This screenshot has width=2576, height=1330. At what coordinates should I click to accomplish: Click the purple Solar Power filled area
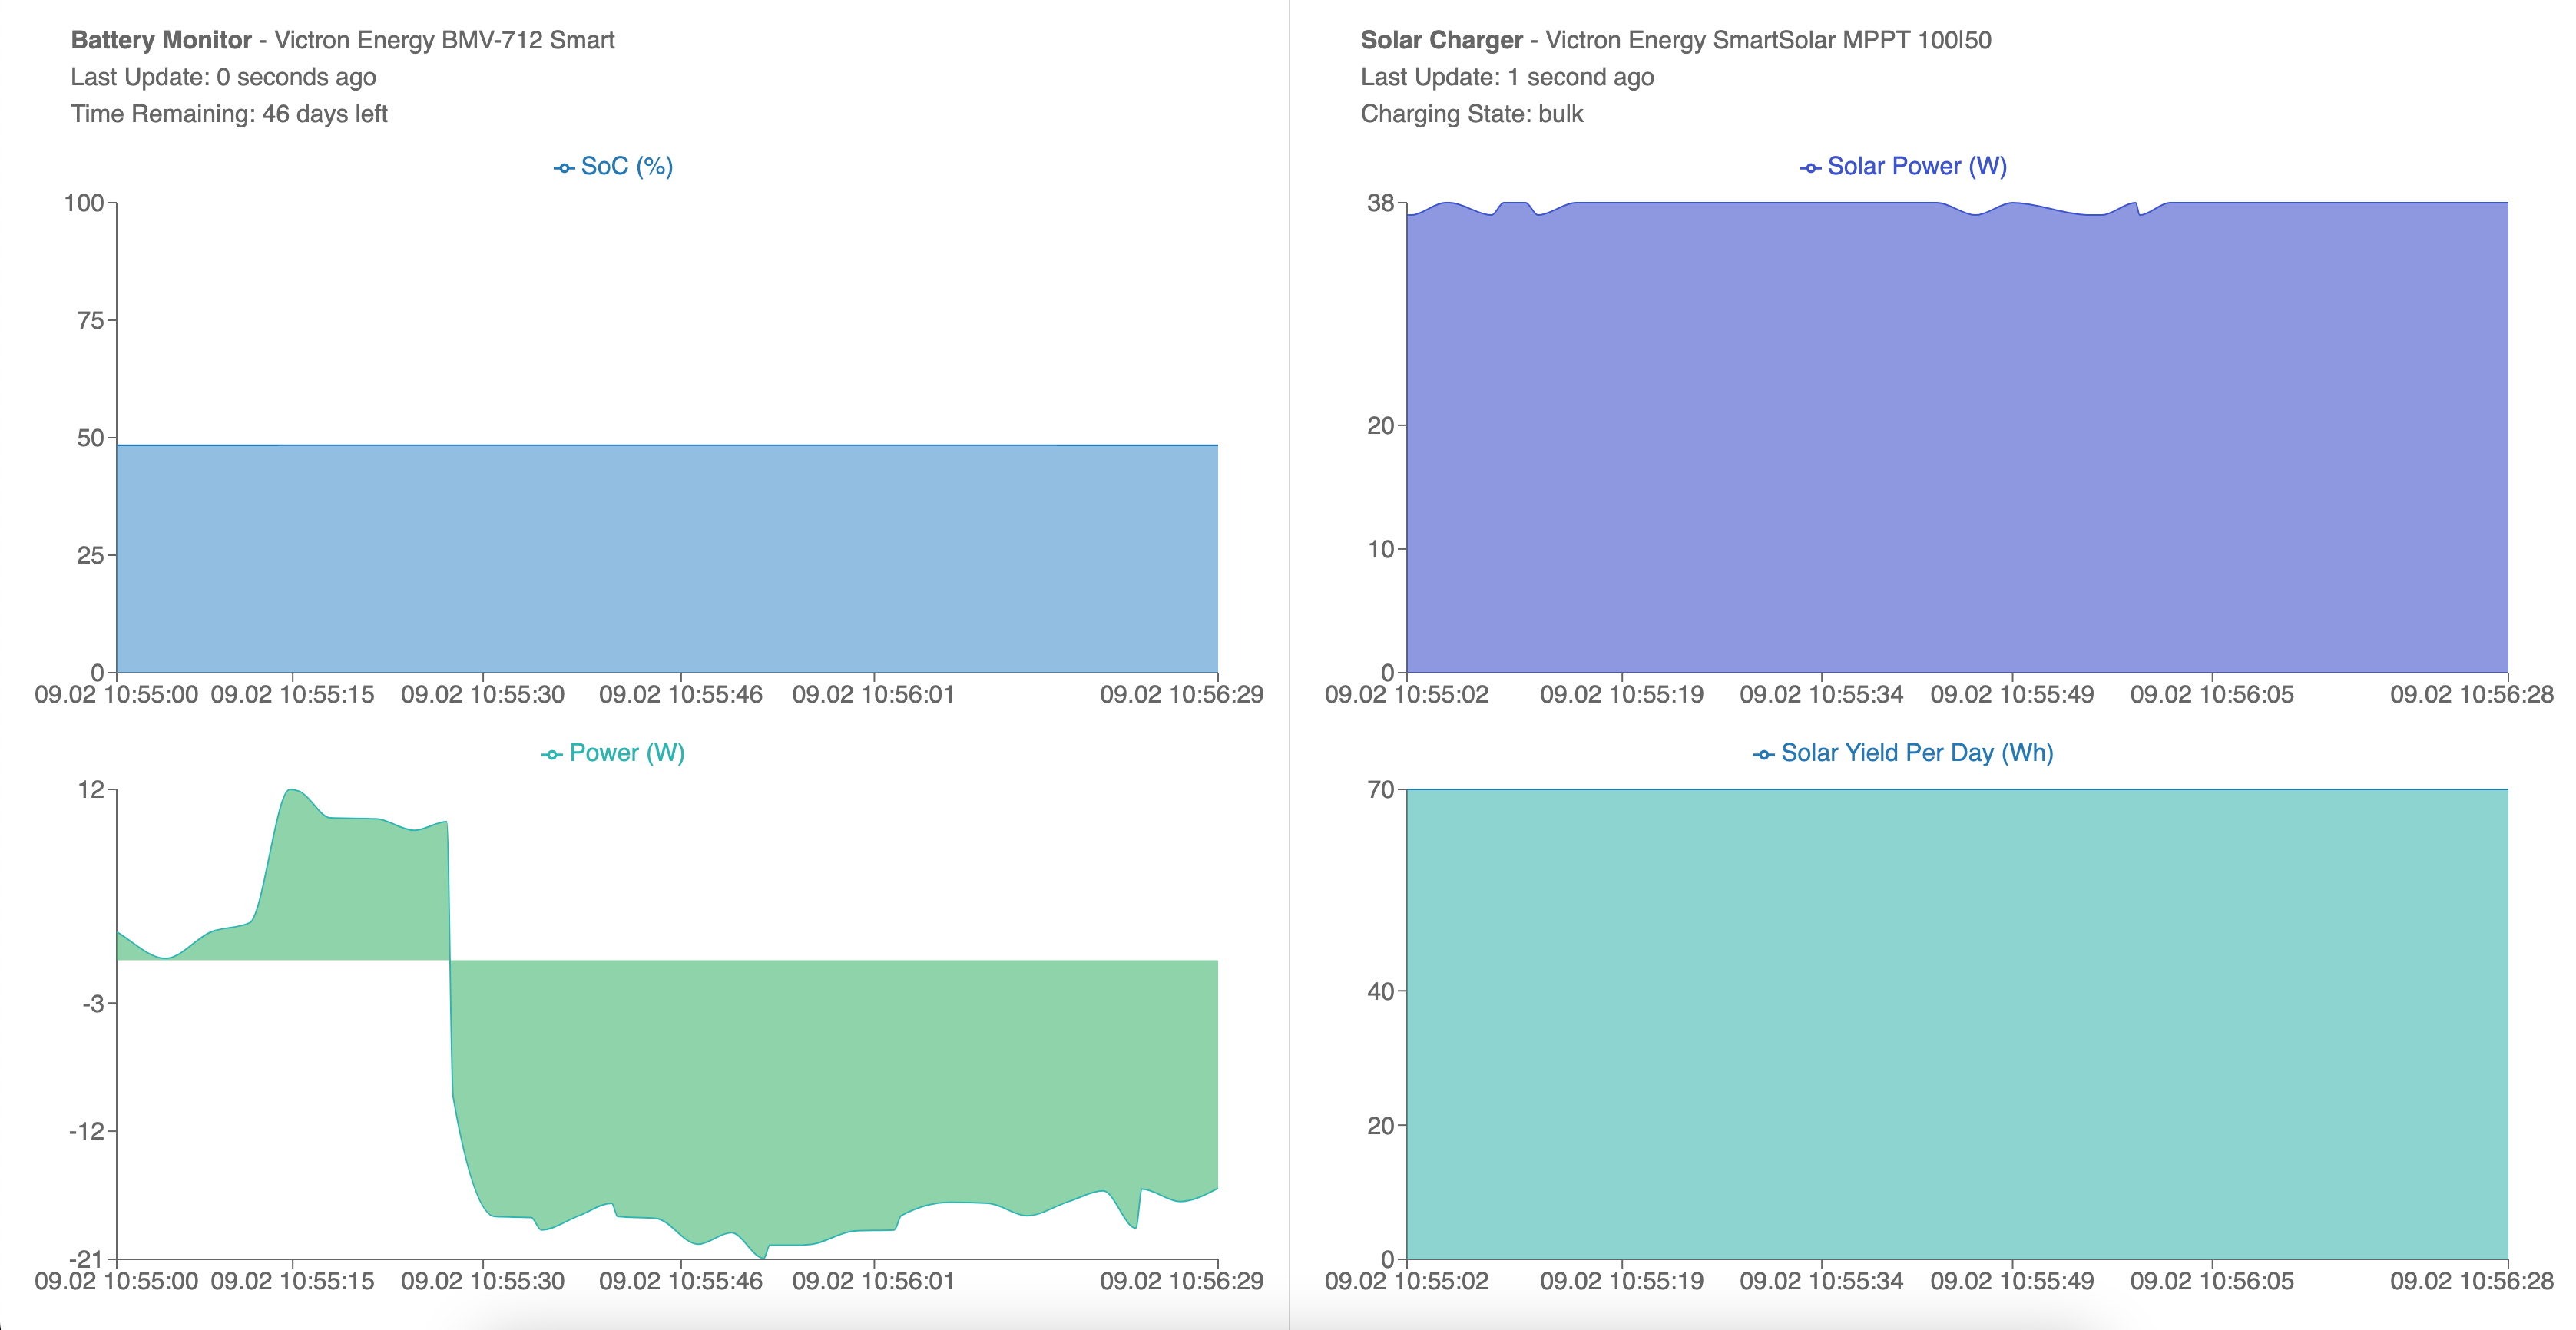pyautogui.click(x=1956, y=440)
